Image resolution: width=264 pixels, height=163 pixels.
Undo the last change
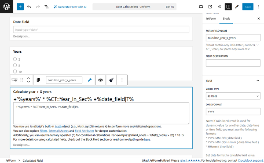[29, 7]
